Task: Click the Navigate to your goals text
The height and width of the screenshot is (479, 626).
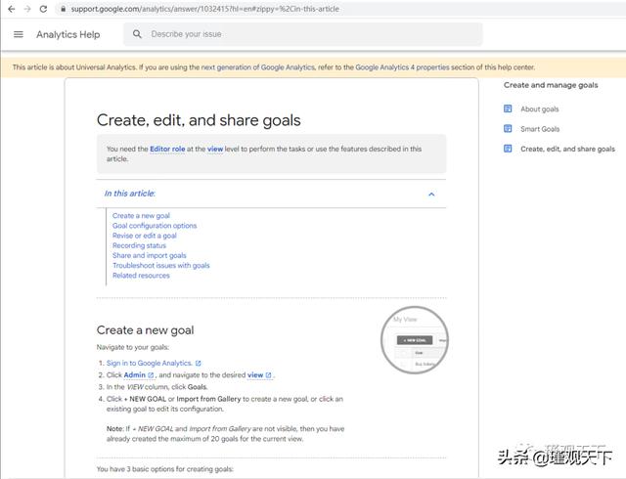Action: click(133, 347)
